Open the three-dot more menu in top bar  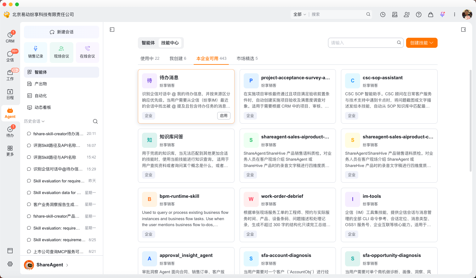click(x=455, y=14)
